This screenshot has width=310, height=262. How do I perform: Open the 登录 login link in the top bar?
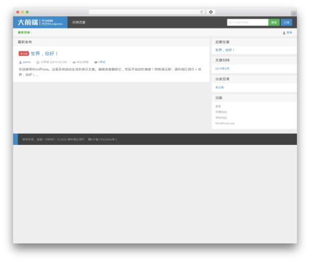289,33
